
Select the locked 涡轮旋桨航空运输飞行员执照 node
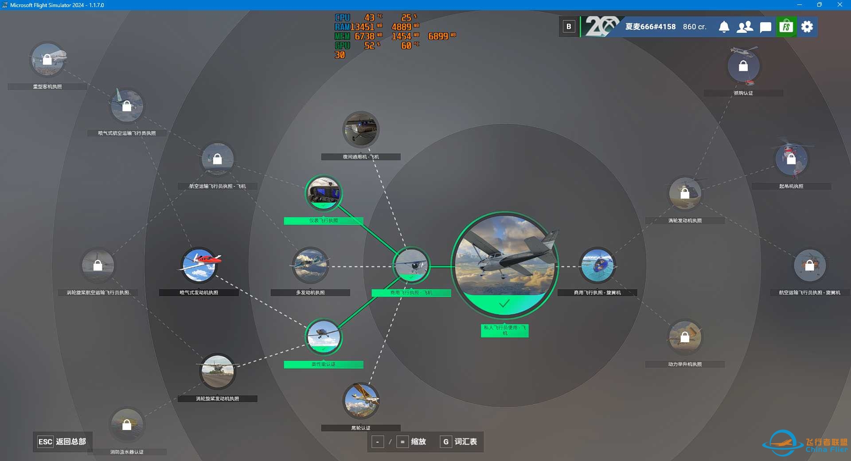click(98, 266)
